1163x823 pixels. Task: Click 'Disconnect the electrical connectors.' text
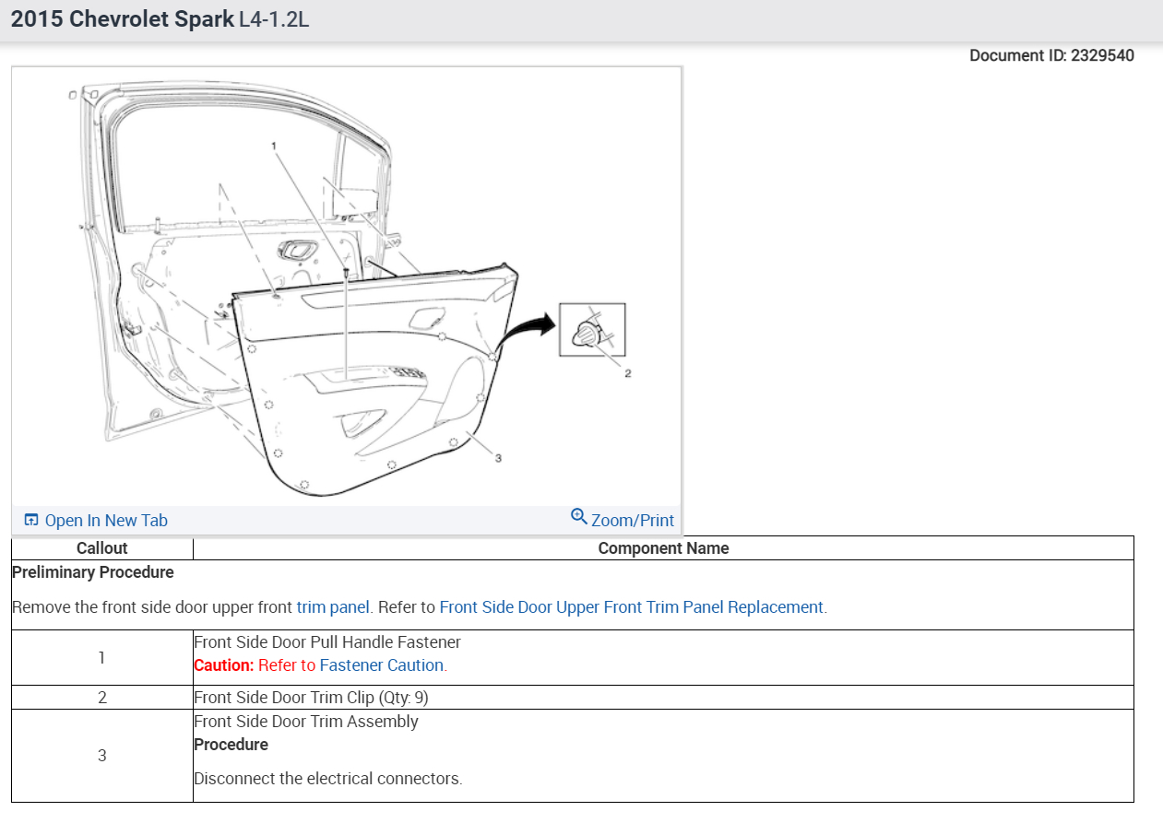click(327, 779)
